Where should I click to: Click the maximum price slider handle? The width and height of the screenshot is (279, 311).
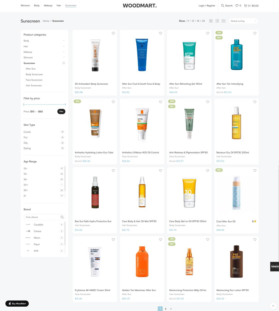pyautogui.click(x=65, y=105)
